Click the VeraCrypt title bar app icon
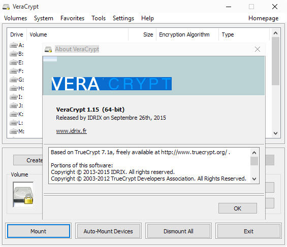The width and height of the screenshot is (287, 247). coord(6,7)
